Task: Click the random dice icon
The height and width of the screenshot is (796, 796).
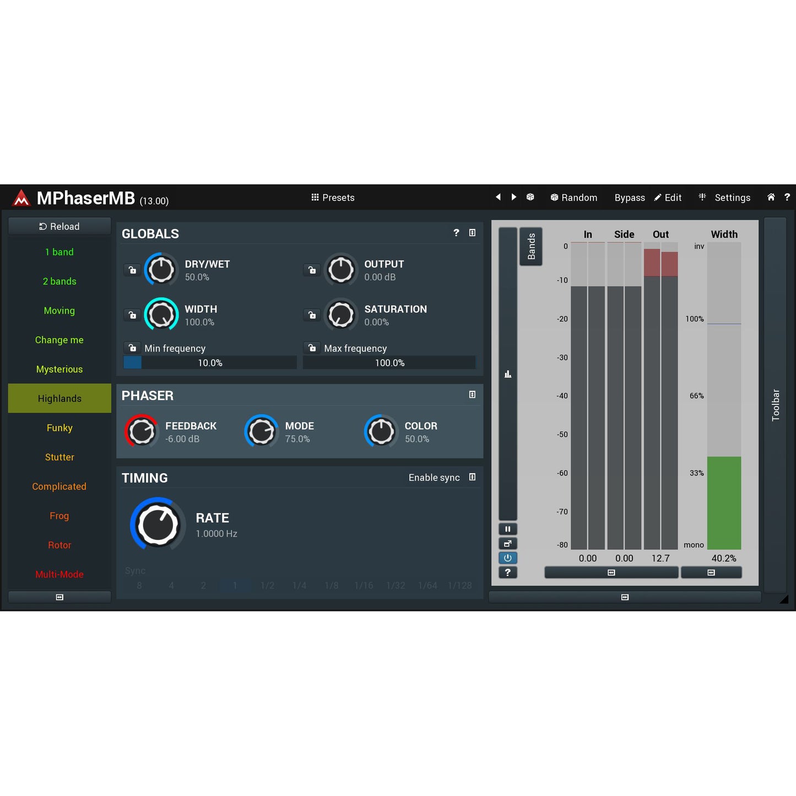Action: 530,197
